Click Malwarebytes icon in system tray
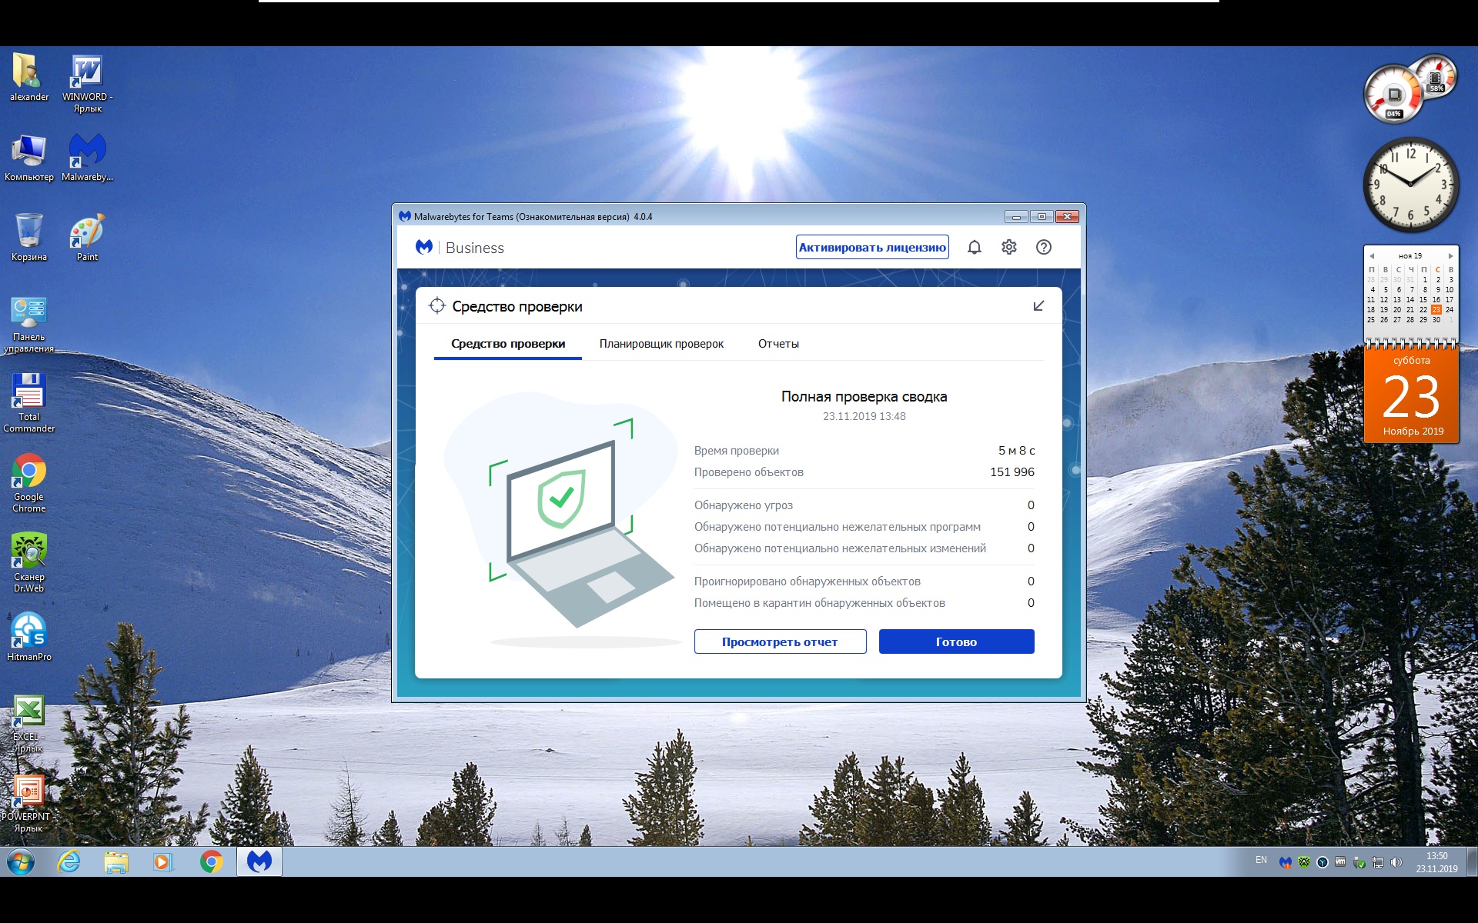The height and width of the screenshot is (923, 1478). click(1285, 862)
